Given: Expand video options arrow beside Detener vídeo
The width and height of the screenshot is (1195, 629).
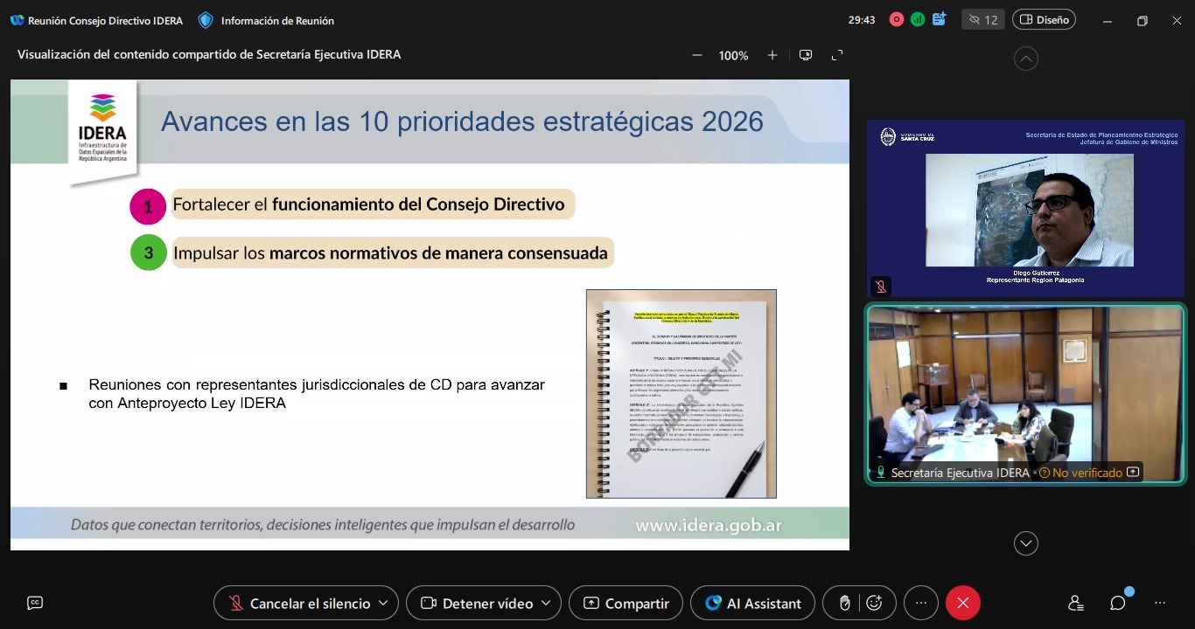Looking at the screenshot, I should point(547,603).
